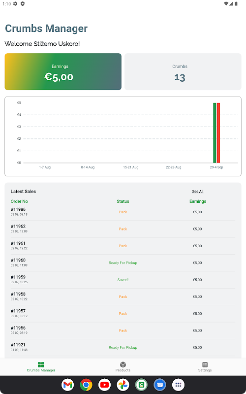Screen dimensions: 246x394
Task: Open Google Photos from the dock
Action: click(123, 385)
